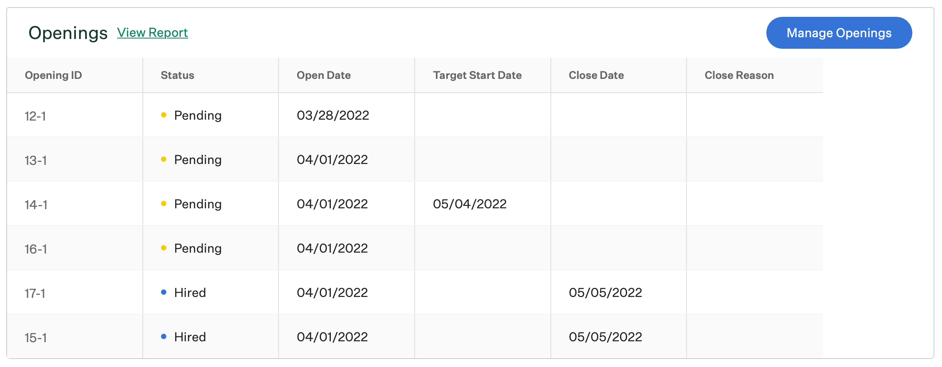Click the Openings heading
942x367 pixels.
tap(66, 32)
